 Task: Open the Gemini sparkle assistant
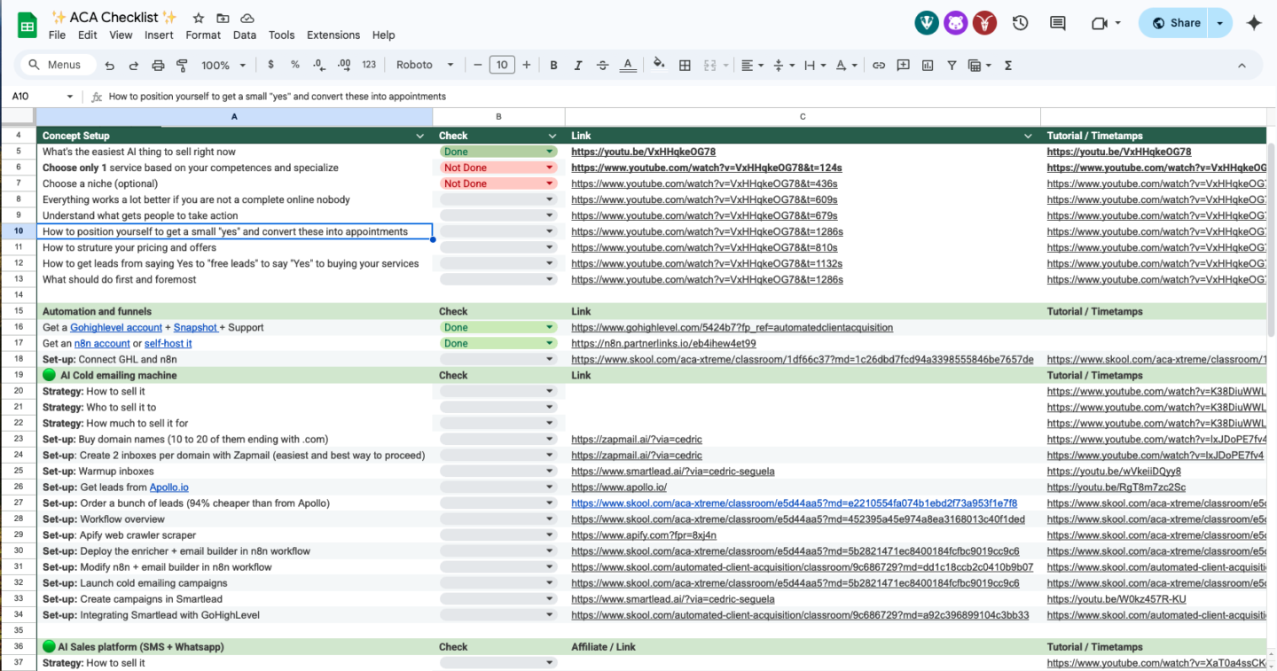pyautogui.click(x=1254, y=23)
